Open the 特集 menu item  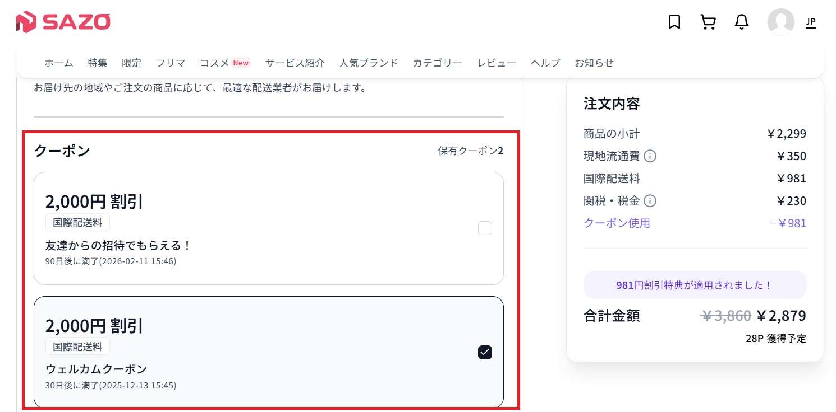98,63
